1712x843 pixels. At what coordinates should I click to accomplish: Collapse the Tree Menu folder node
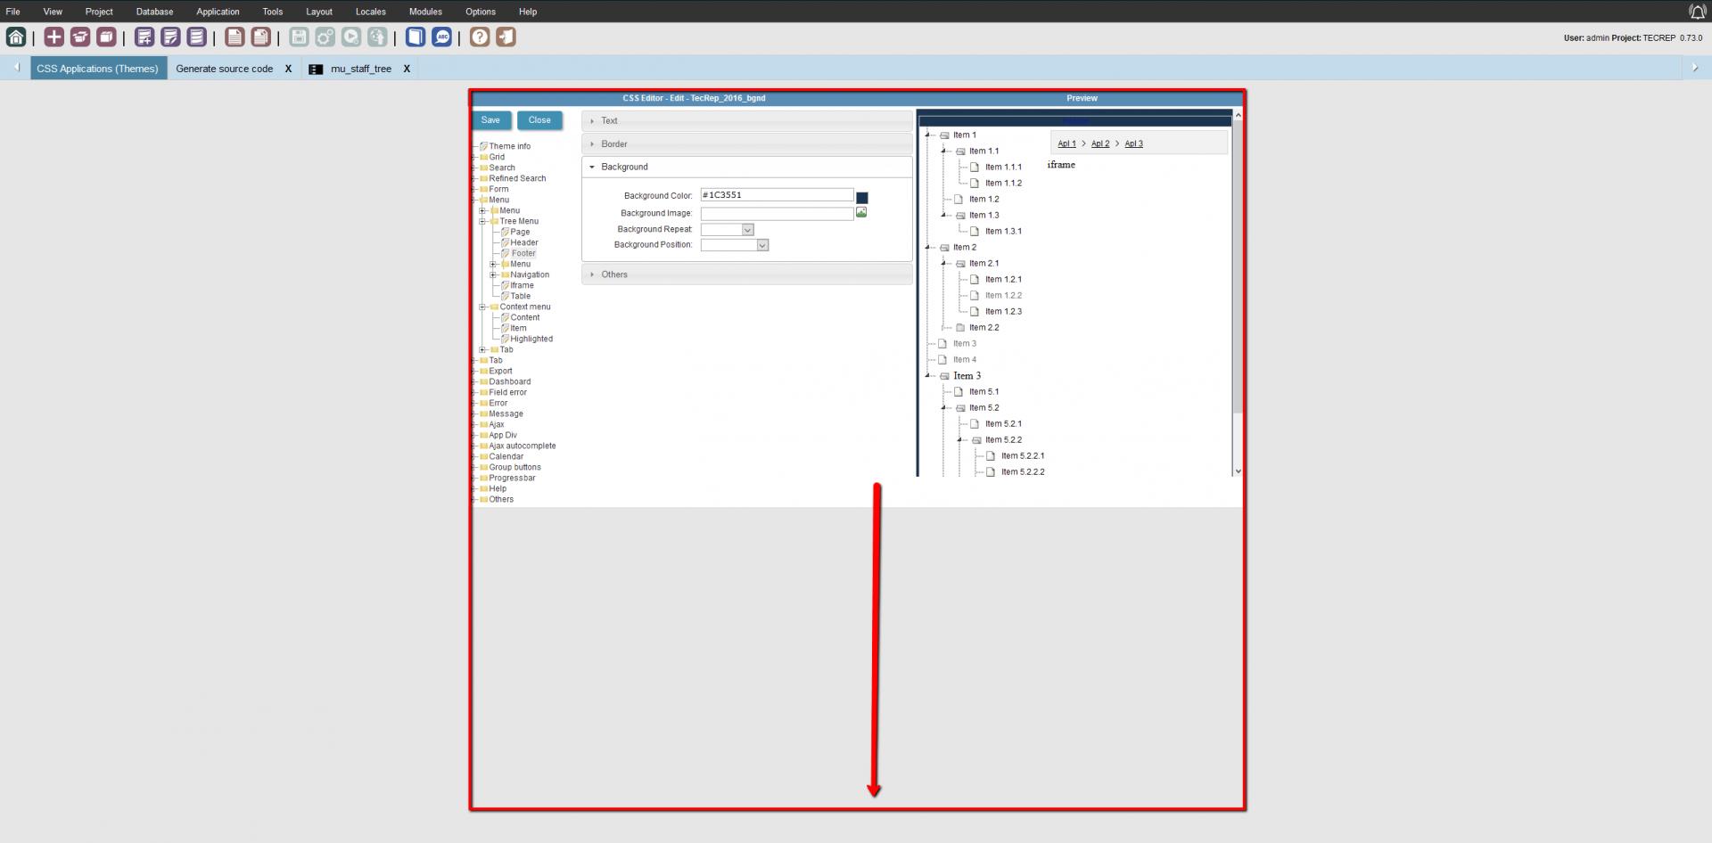[x=482, y=221]
